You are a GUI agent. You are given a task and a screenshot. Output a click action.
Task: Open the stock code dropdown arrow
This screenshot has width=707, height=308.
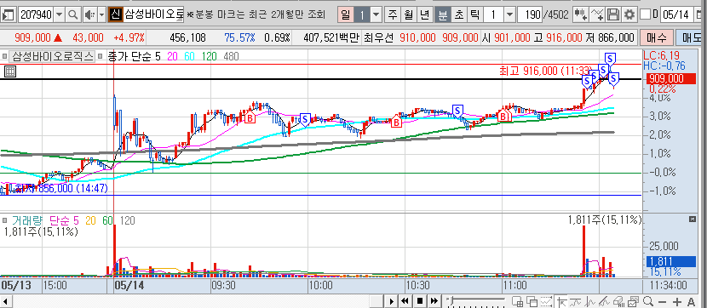[60, 14]
